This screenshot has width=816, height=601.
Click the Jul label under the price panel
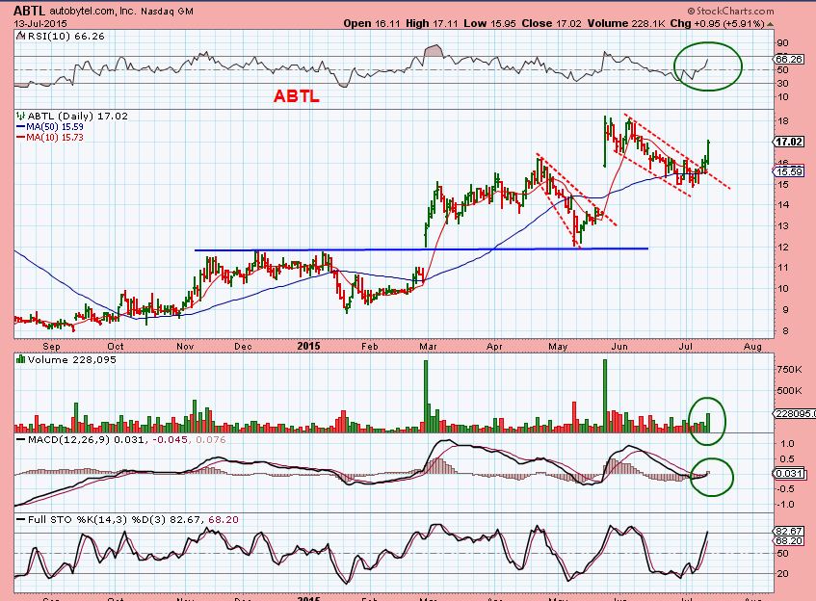686,346
